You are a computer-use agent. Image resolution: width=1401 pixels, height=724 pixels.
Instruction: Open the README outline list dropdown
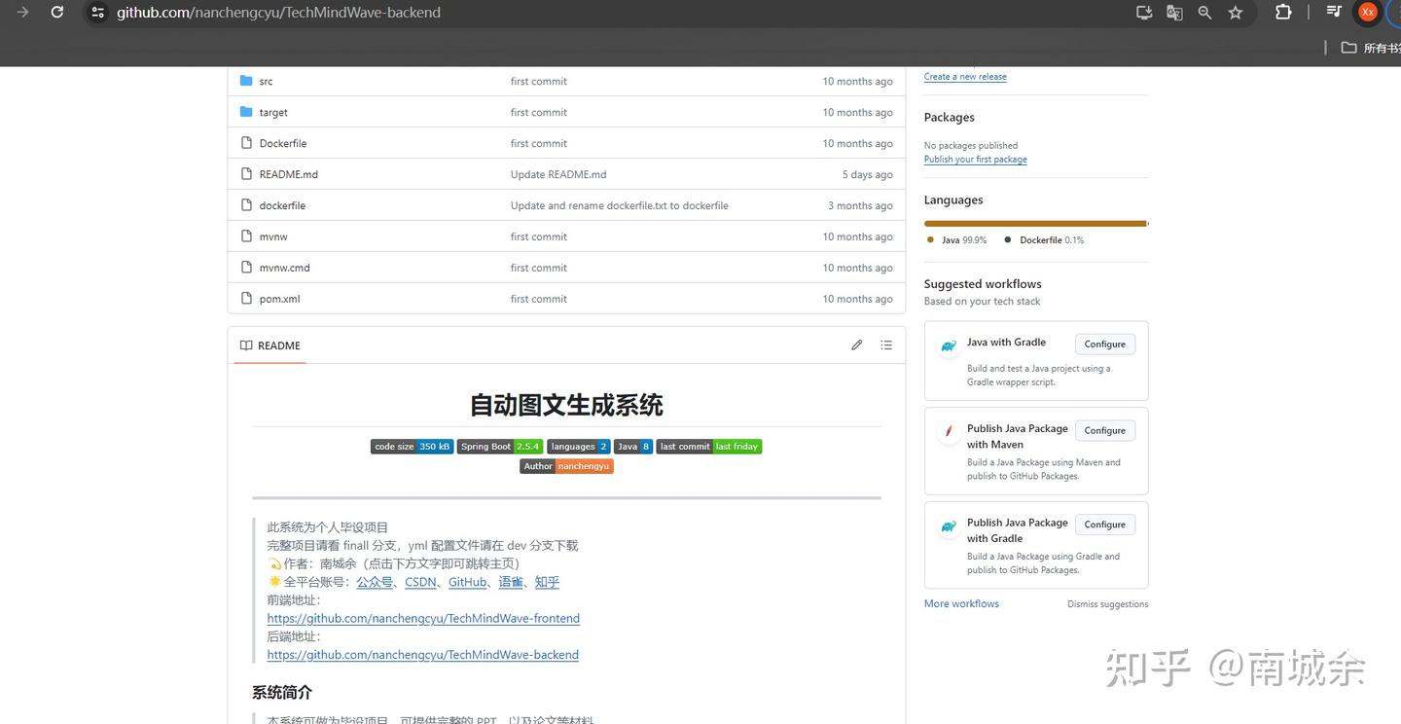(886, 344)
